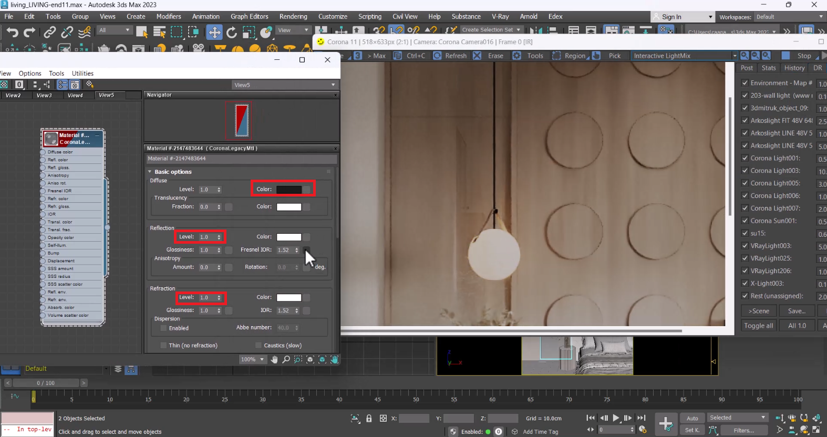Click the Redo arrow in main toolbar

(29, 33)
